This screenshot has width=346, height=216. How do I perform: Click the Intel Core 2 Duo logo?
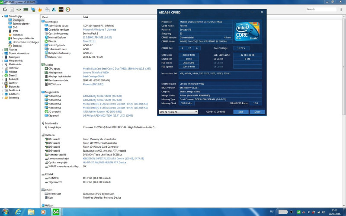pos(247,31)
